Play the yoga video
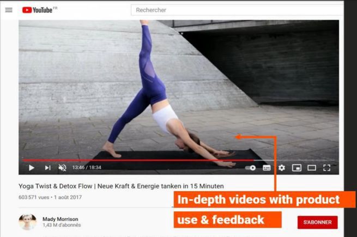This screenshot has height=237, width=357. 32,168
